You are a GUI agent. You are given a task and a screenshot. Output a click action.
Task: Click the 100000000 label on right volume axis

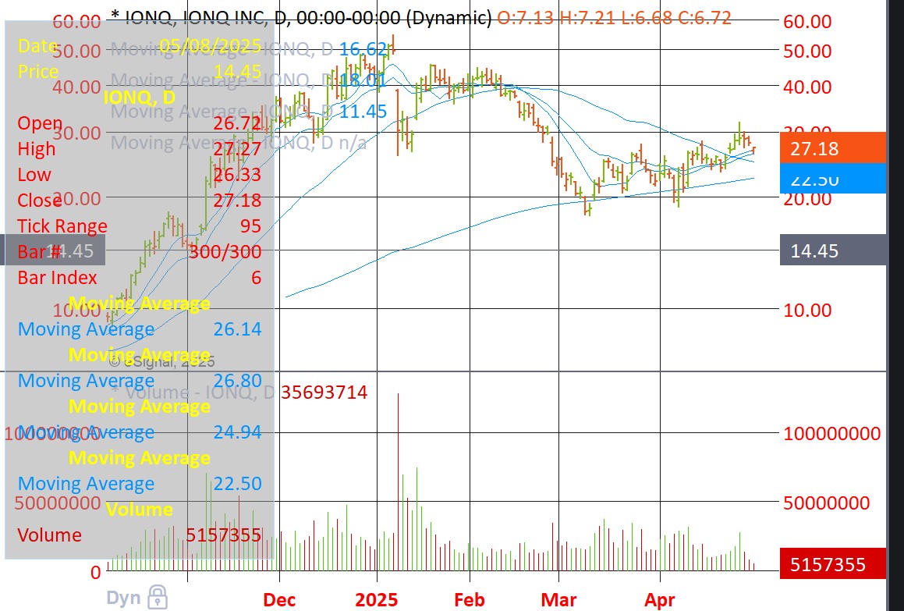tap(832, 433)
